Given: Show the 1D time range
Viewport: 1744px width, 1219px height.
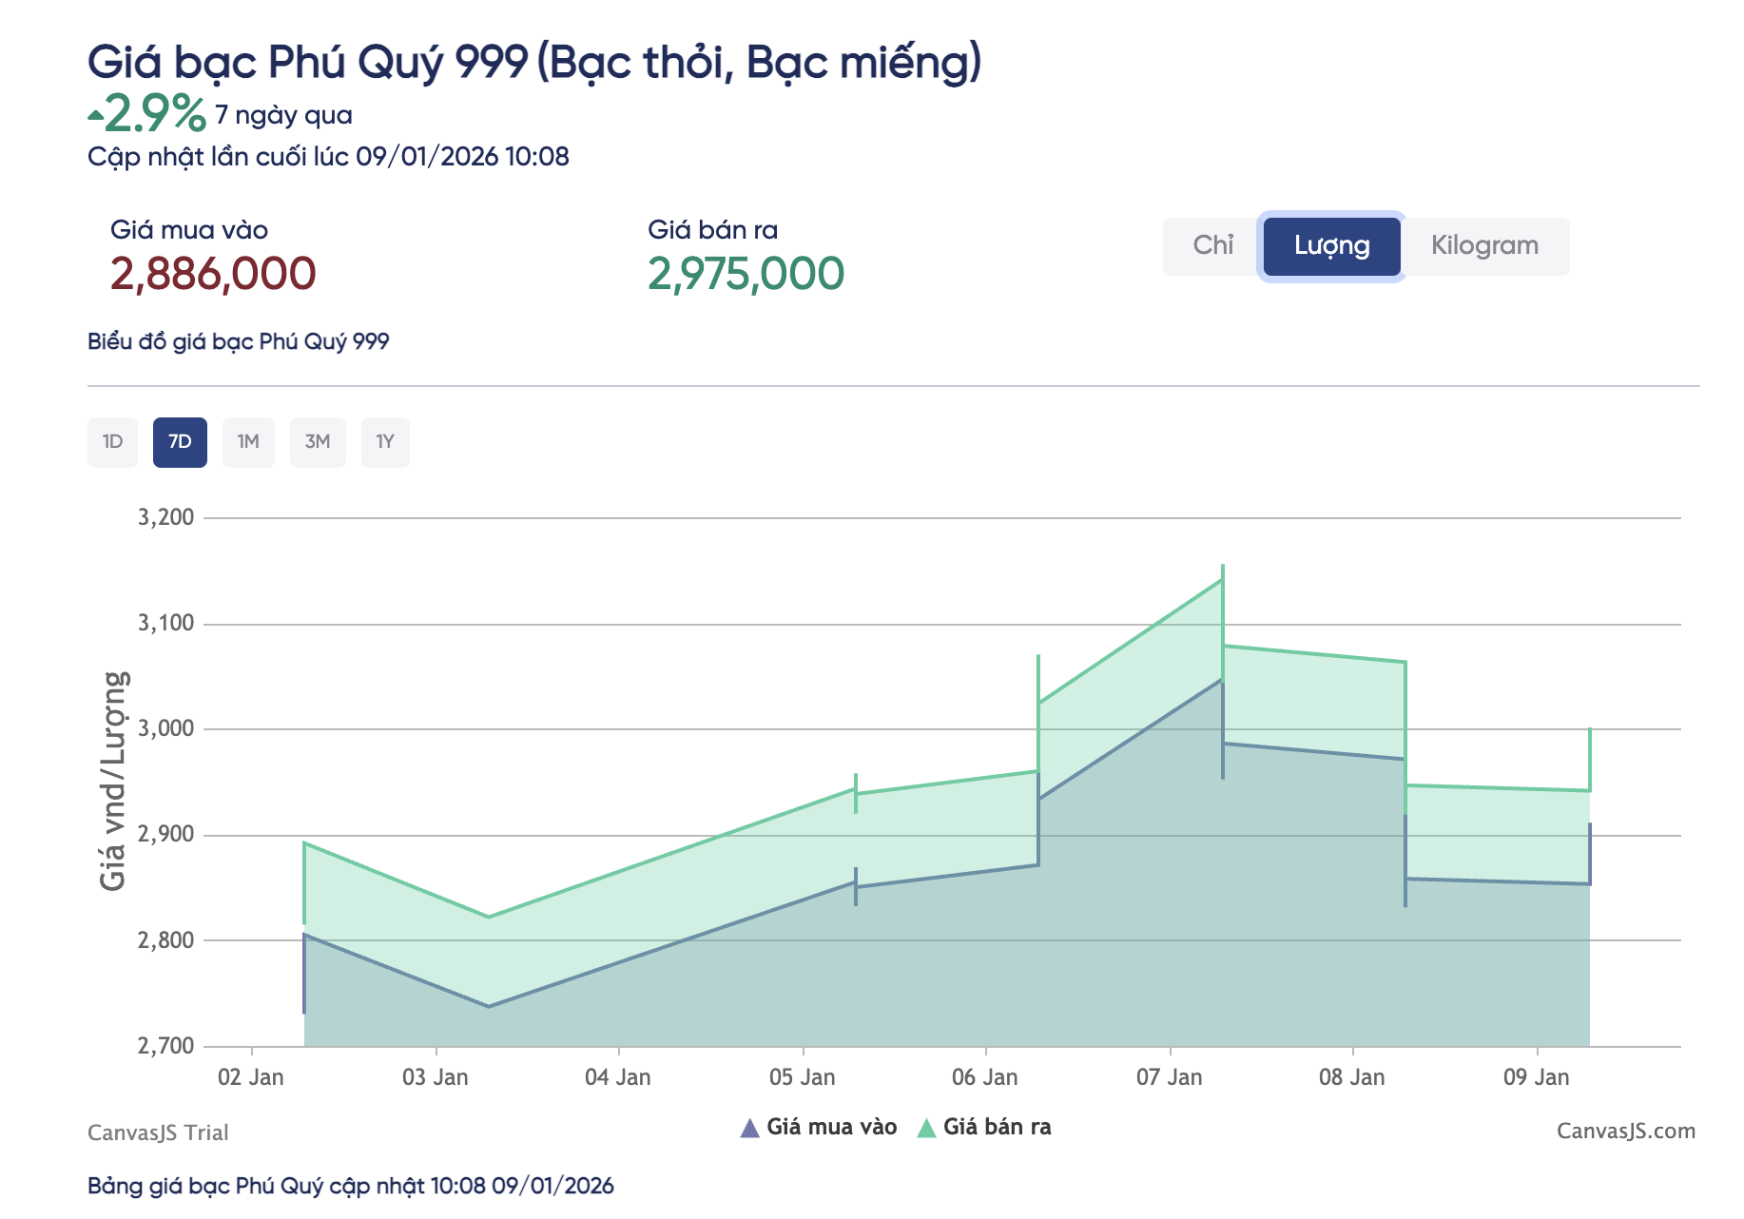Looking at the screenshot, I should pos(112,442).
